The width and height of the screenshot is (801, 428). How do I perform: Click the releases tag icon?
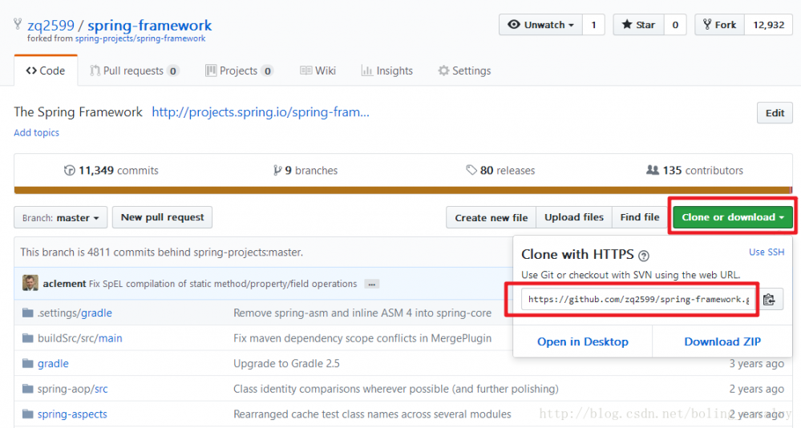[471, 170]
